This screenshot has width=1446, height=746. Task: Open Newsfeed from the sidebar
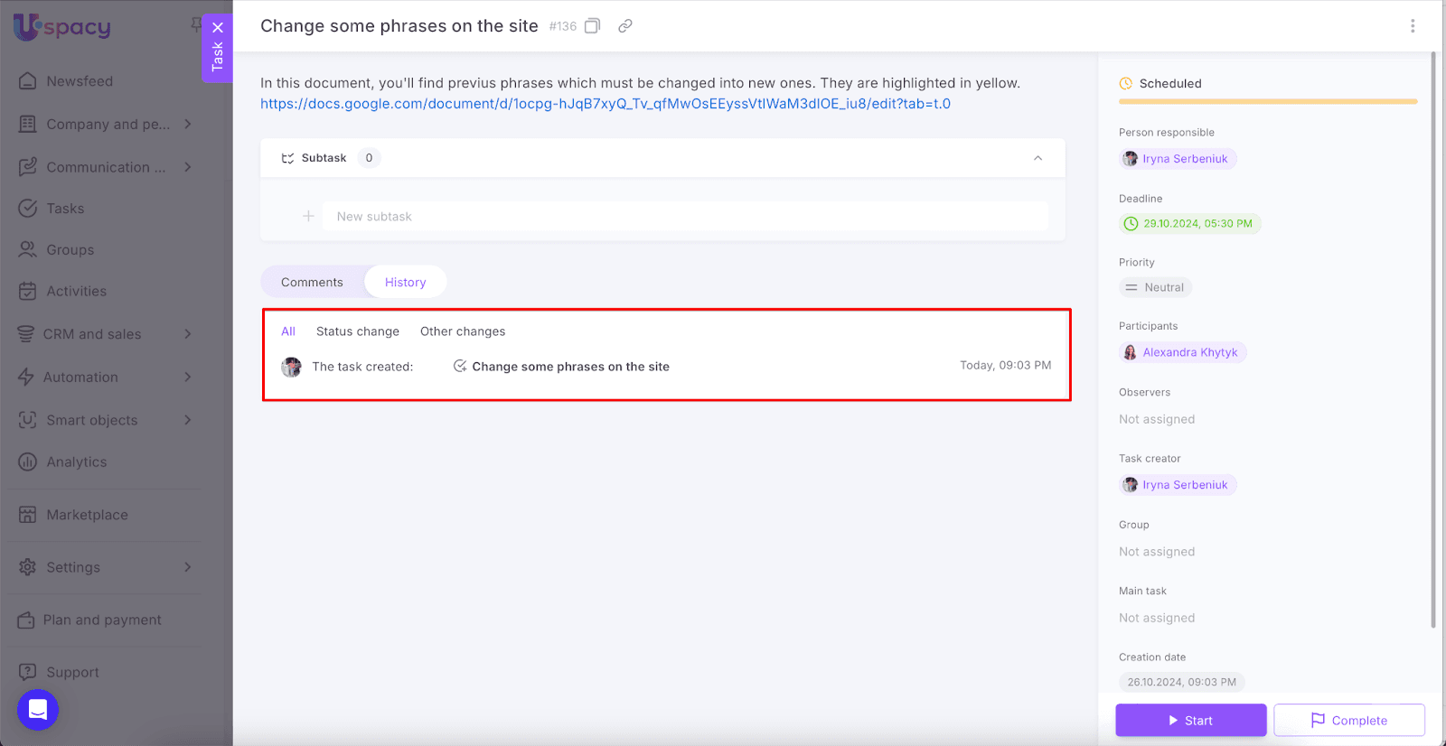tap(80, 81)
